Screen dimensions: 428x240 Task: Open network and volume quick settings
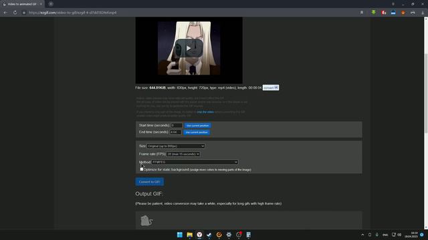click(397, 235)
